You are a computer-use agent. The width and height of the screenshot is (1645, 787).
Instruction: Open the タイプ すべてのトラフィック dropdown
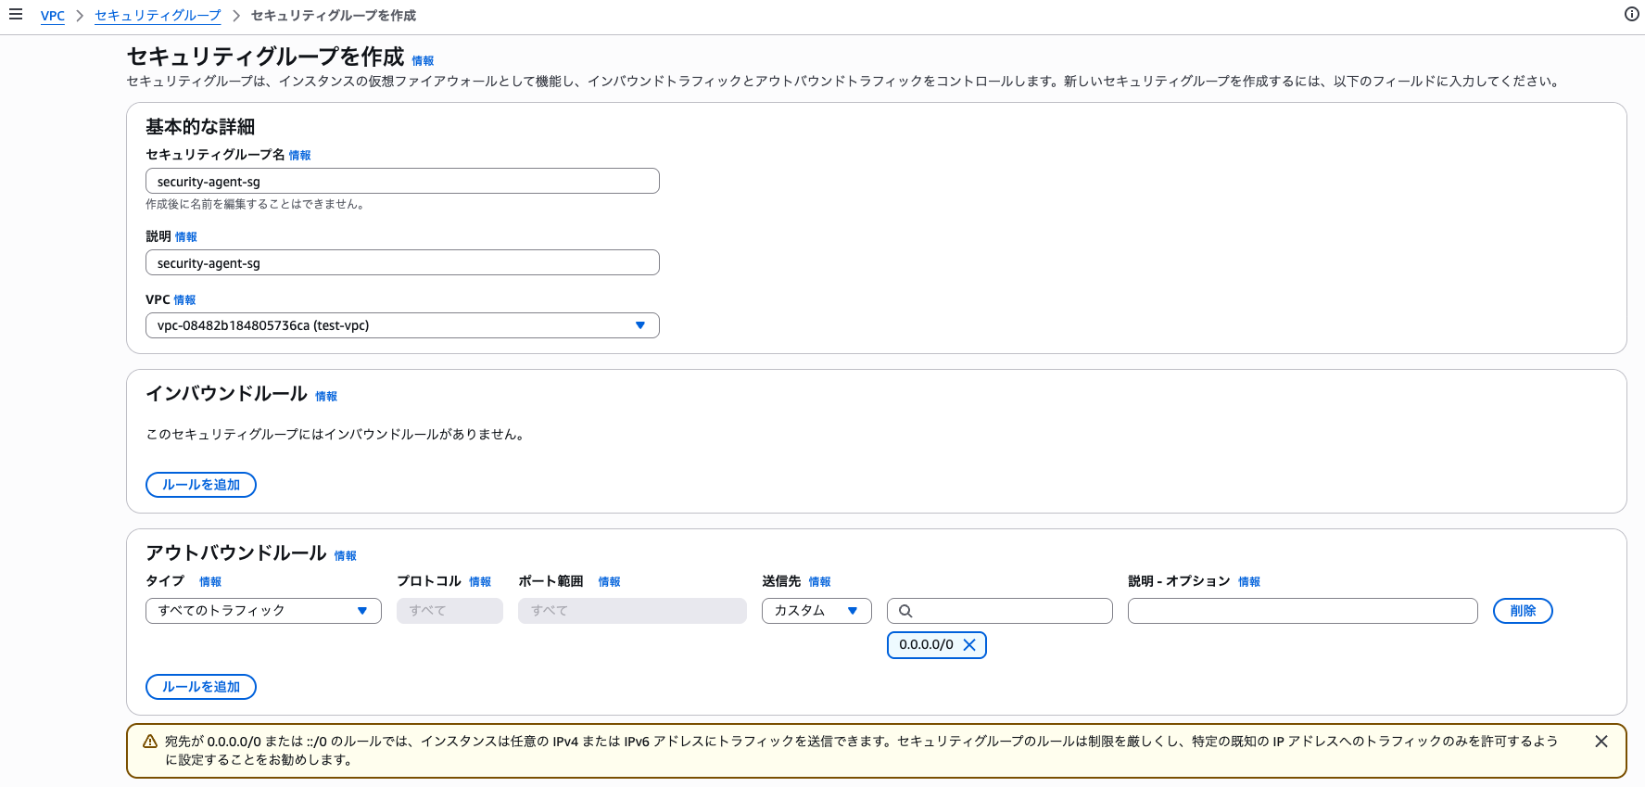click(263, 611)
